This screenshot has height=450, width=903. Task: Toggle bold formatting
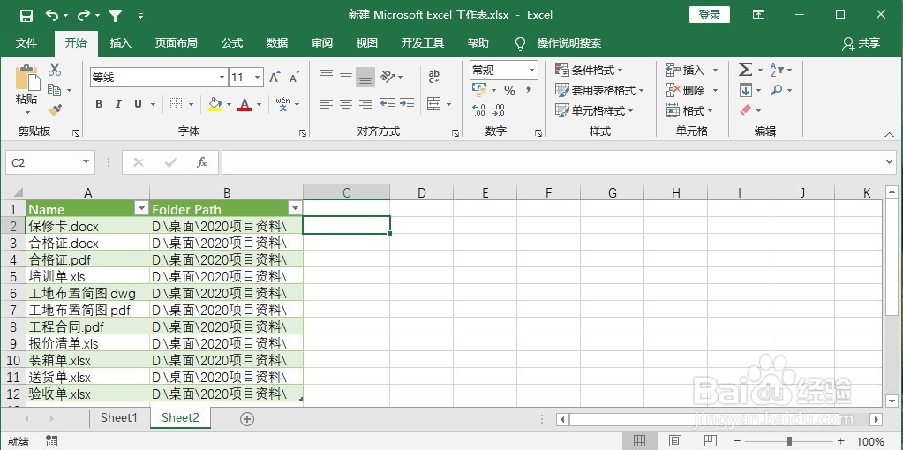tap(99, 104)
